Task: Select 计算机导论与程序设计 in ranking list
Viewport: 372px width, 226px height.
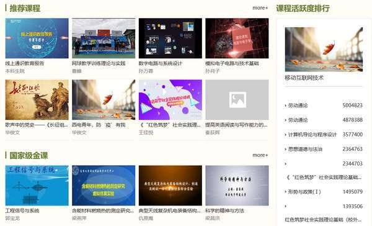Action: coord(312,135)
